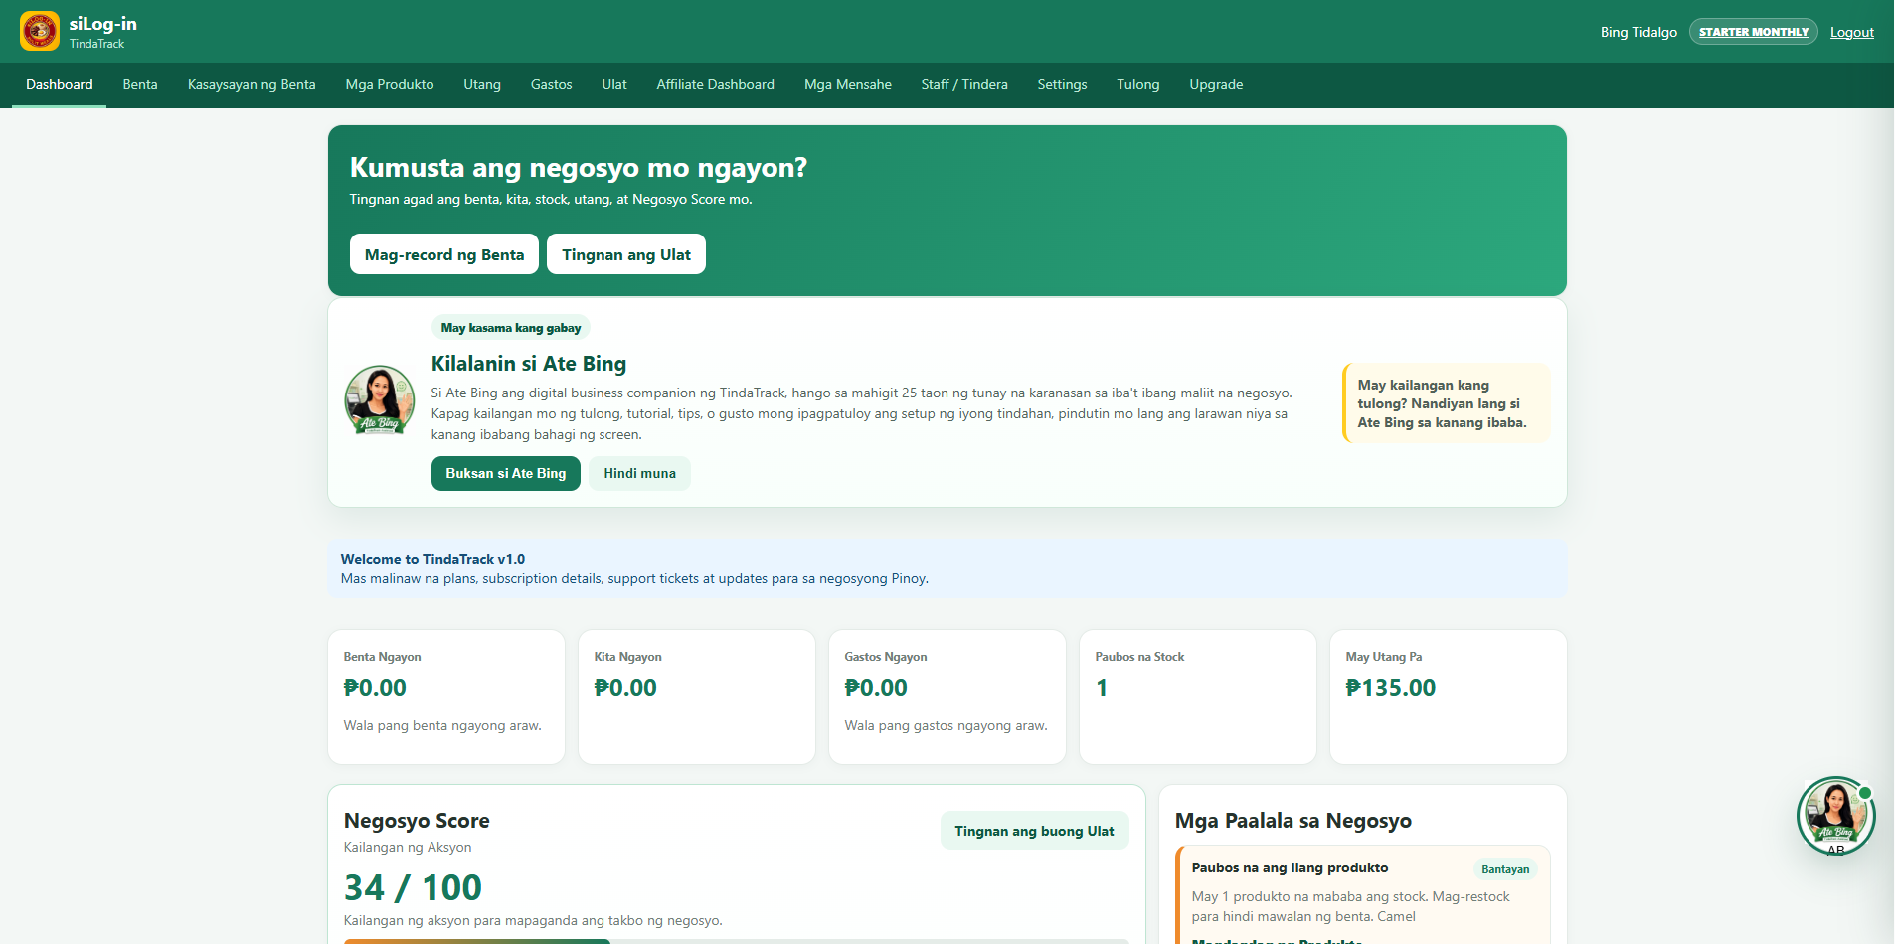Go to the Ulat nav item
The image size is (1895, 944).
614,85
